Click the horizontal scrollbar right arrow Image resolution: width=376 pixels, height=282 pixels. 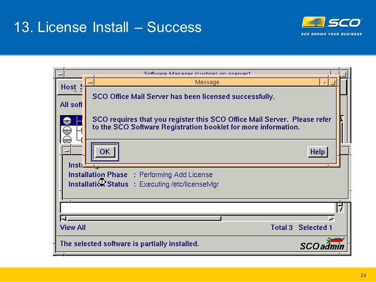[331, 219]
